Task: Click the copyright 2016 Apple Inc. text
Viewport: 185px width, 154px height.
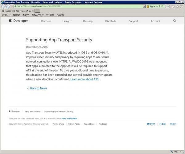Action: pyautogui.click(x=28, y=124)
